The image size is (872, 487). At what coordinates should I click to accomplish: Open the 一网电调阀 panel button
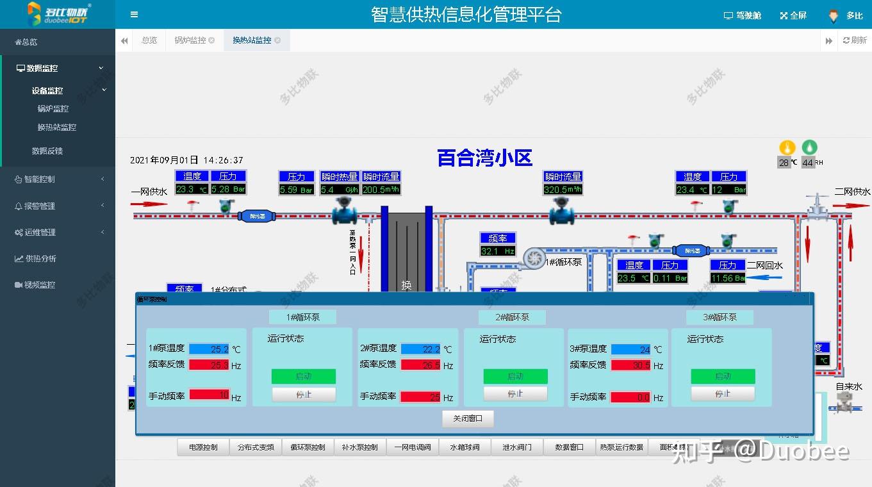pos(413,447)
